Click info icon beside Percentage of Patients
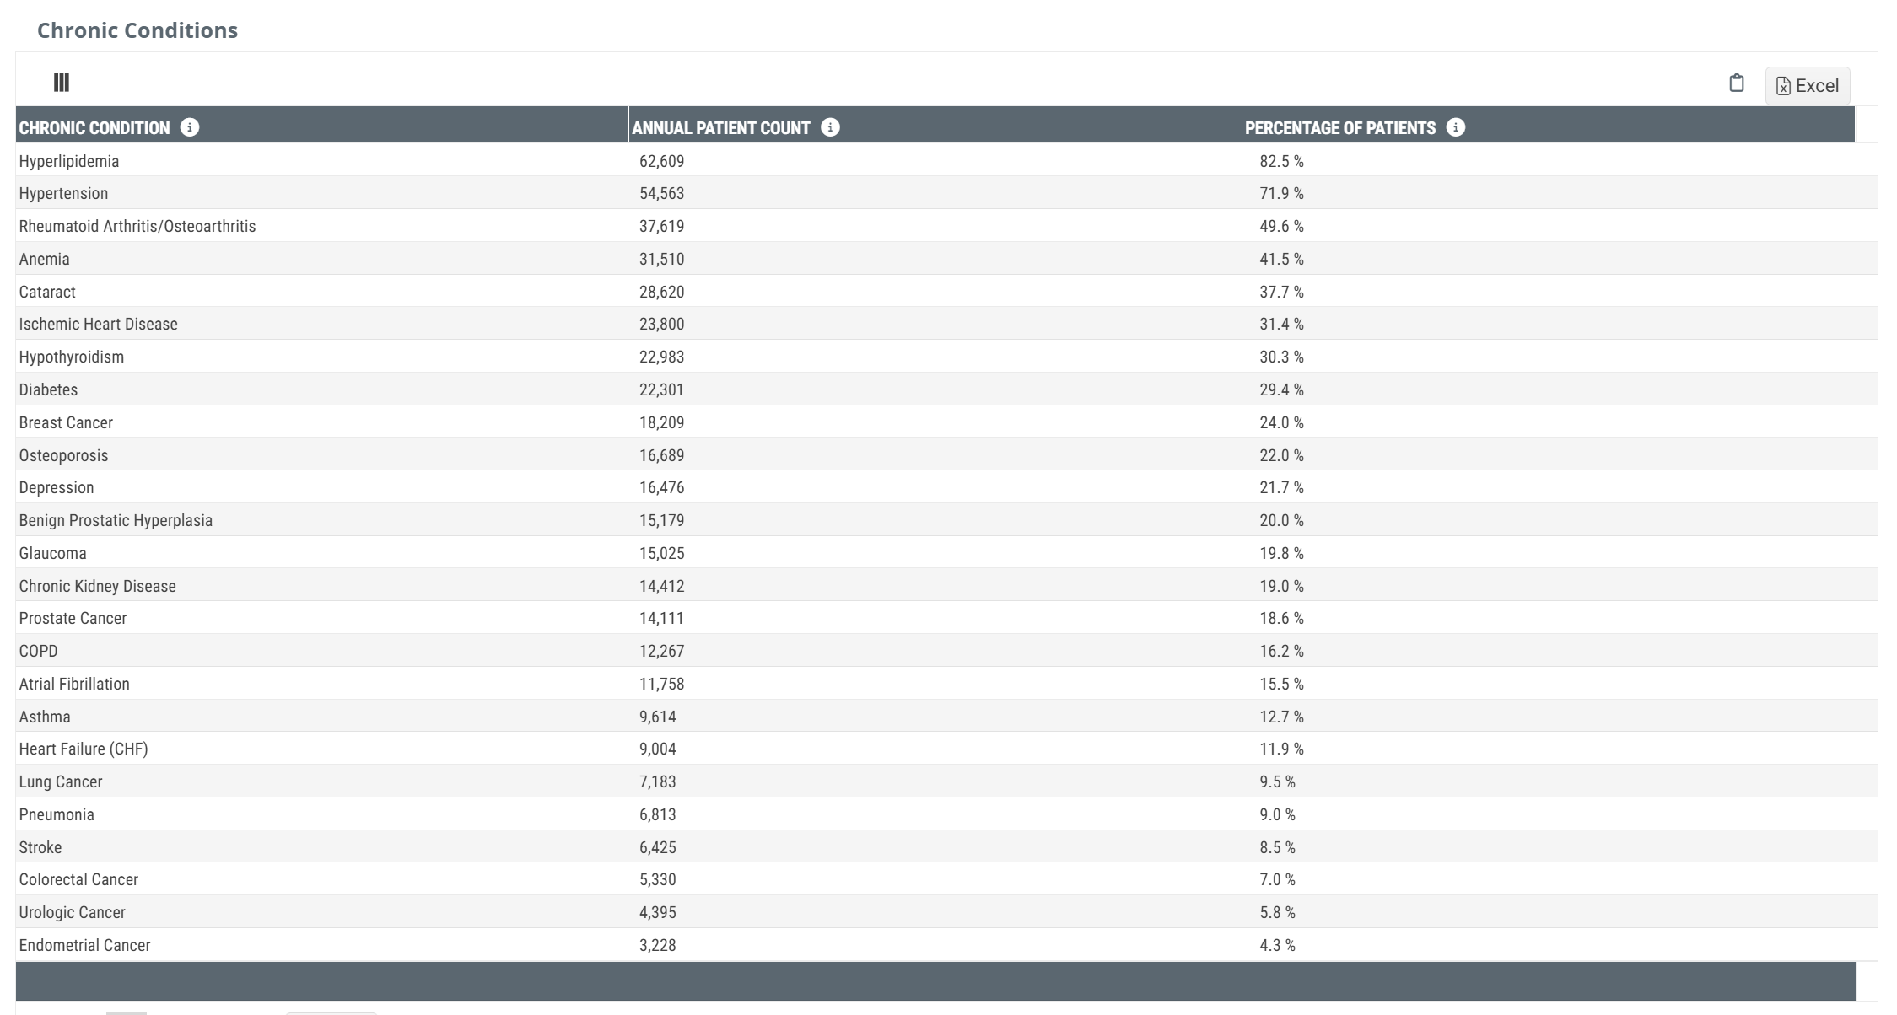Screen dimensions: 1897x1015 click(1455, 127)
